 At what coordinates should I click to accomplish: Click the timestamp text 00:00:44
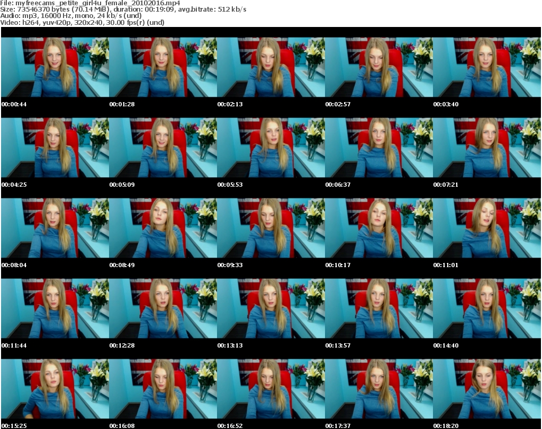[14, 104]
